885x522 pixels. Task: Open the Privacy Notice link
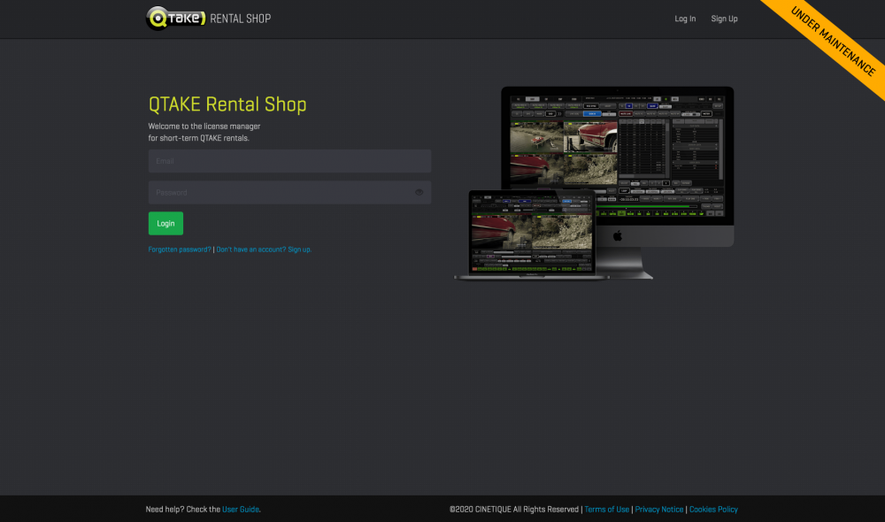tap(658, 510)
